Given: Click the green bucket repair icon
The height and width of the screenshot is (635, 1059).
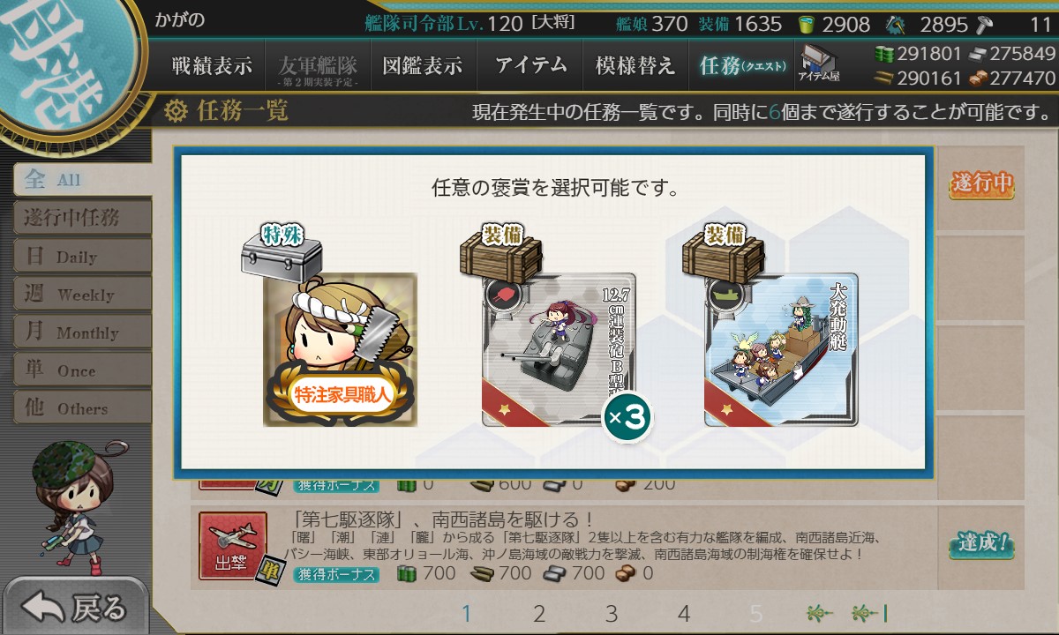Looking at the screenshot, I should click(806, 24).
